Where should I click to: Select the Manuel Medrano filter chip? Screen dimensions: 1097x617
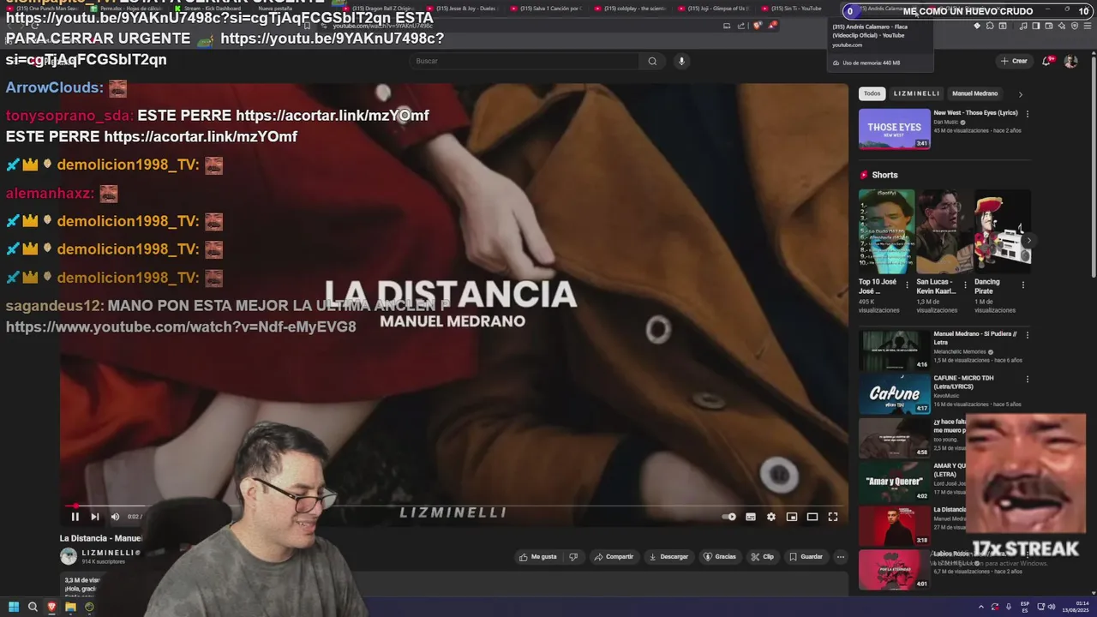click(974, 93)
